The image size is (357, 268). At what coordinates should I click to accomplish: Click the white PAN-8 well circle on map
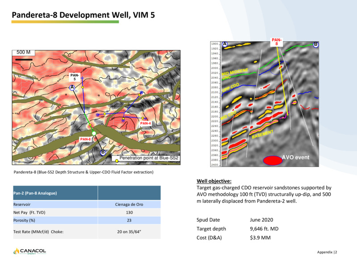pos(94,133)
